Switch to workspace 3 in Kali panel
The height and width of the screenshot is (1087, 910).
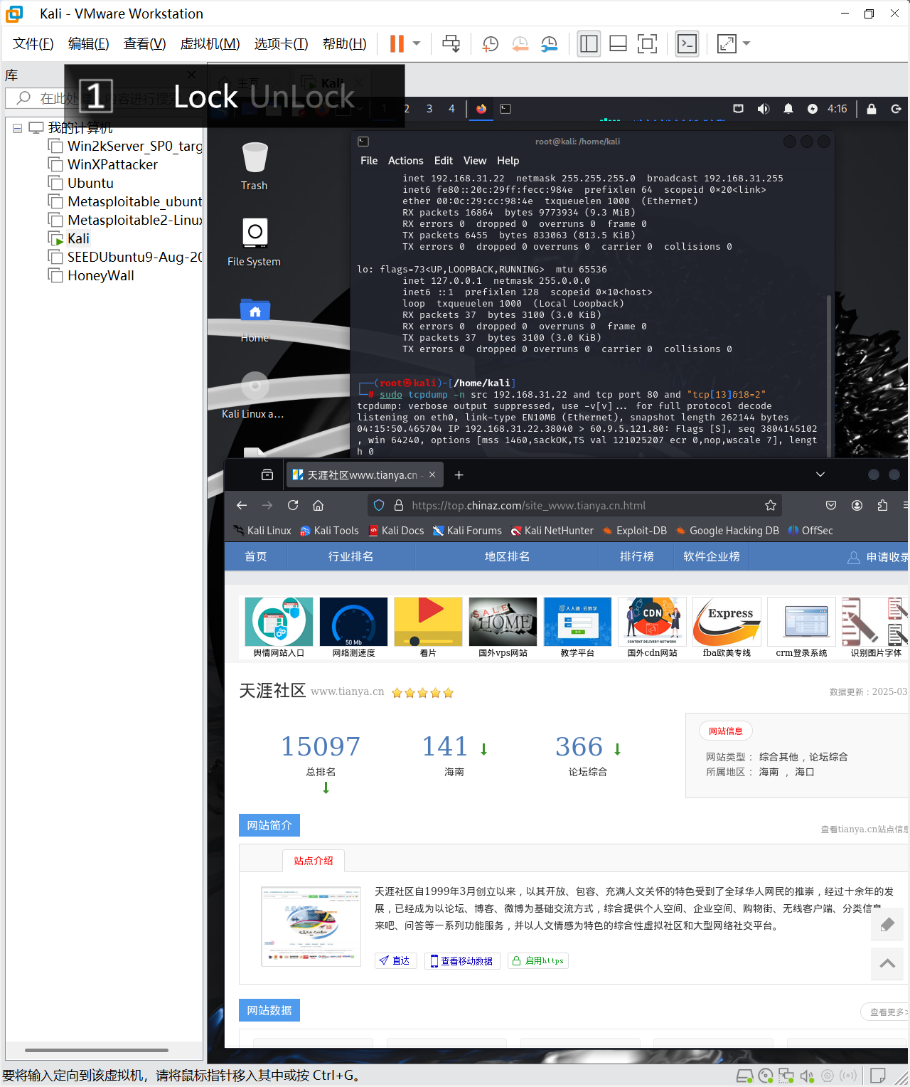[429, 109]
